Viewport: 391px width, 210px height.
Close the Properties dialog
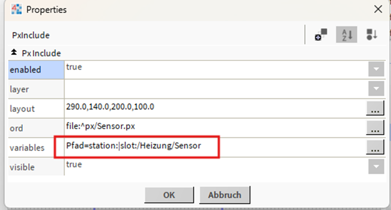pyautogui.click(x=378, y=9)
